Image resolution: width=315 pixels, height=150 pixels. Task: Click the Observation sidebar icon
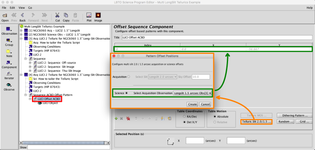coord(9,29)
